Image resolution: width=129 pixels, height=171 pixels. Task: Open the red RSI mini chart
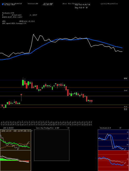pyautogui.click(x=113, y=161)
